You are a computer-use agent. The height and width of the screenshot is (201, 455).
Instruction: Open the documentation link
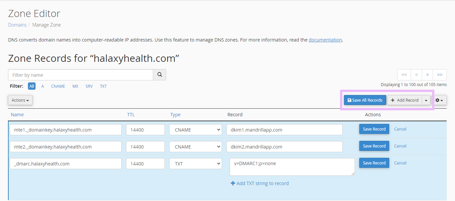(x=325, y=40)
